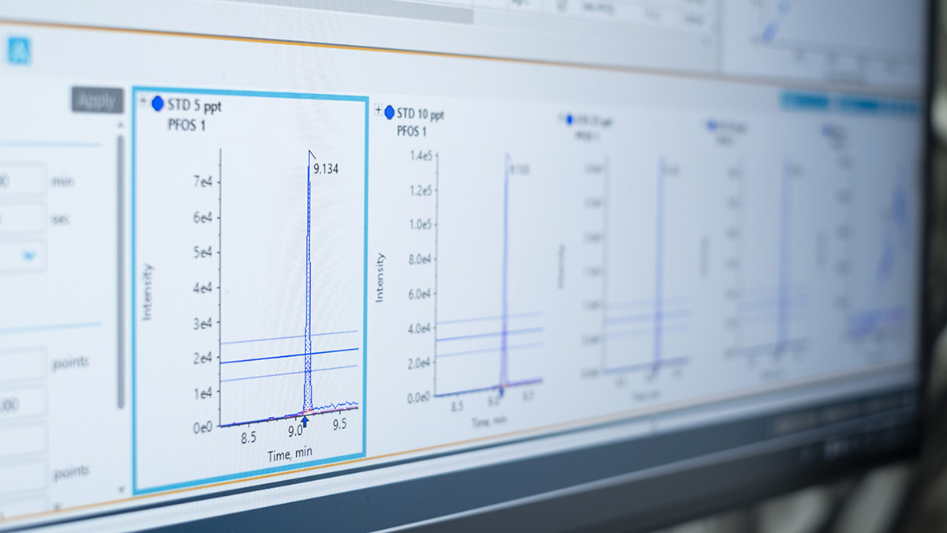Screen dimensions: 947x533
Task: Click the blue circle marker beside STD 10 ppt
Action: coord(389,112)
